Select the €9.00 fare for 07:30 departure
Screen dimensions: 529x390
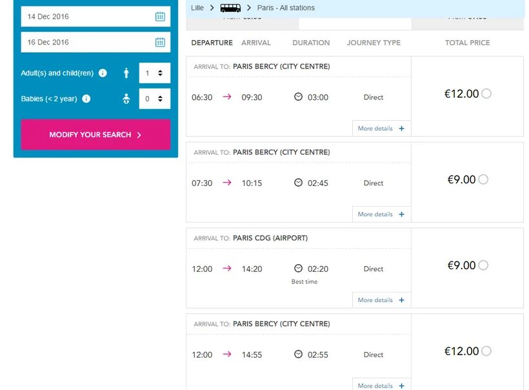[484, 180]
